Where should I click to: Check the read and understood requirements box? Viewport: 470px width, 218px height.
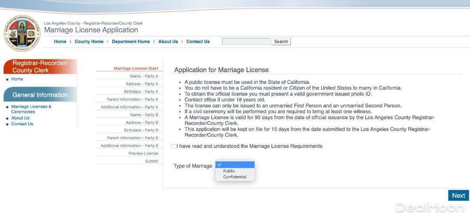[x=173, y=146]
